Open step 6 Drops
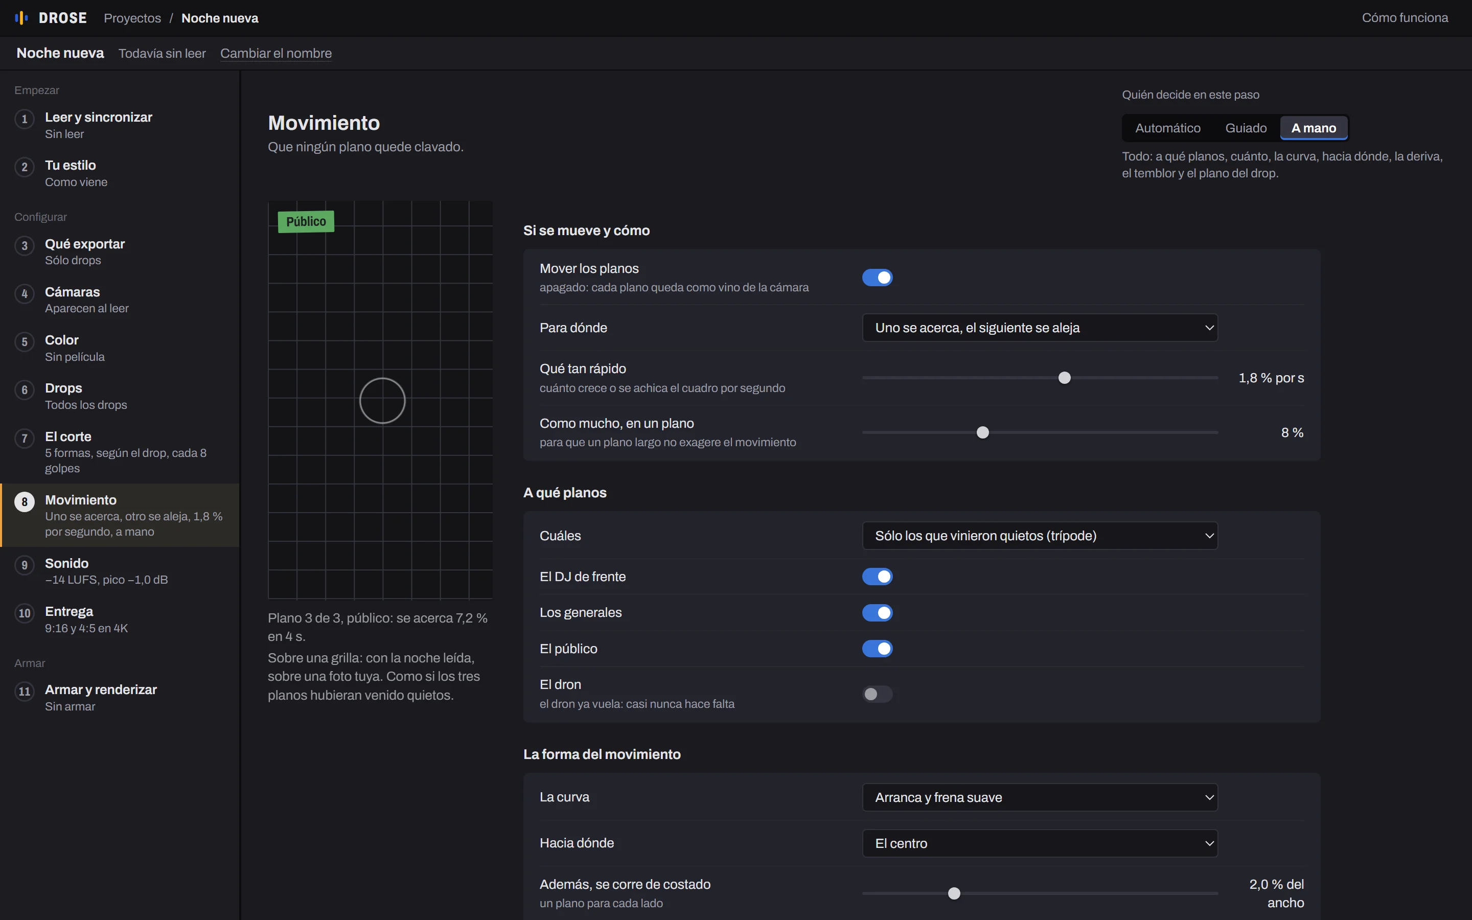Screen dimensions: 1472x920 pyautogui.click(x=120, y=396)
